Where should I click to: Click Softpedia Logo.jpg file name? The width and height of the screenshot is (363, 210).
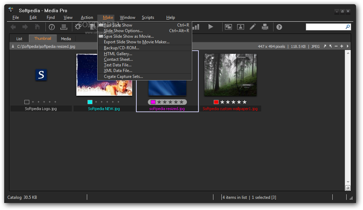click(x=41, y=109)
